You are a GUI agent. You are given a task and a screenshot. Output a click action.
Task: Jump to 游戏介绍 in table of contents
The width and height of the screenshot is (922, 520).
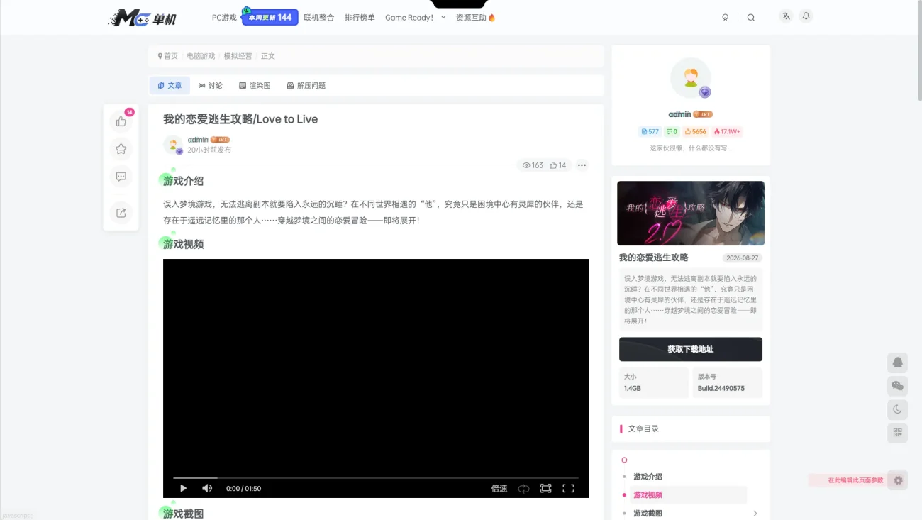click(x=648, y=477)
